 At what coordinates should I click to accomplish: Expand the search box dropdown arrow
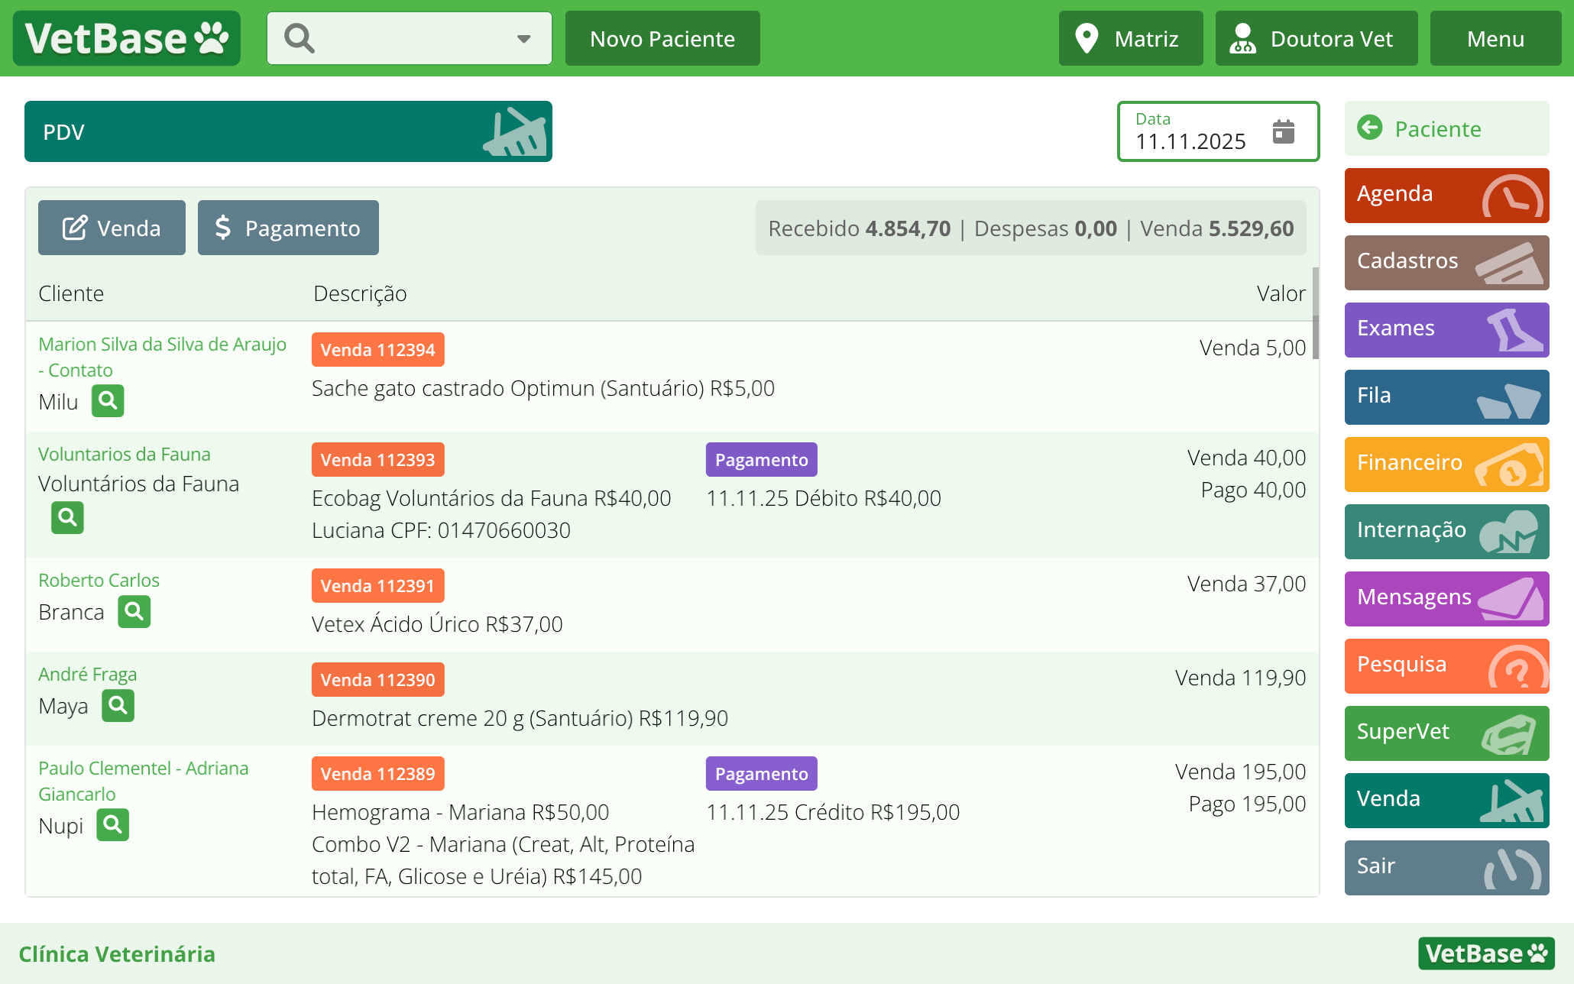(523, 39)
